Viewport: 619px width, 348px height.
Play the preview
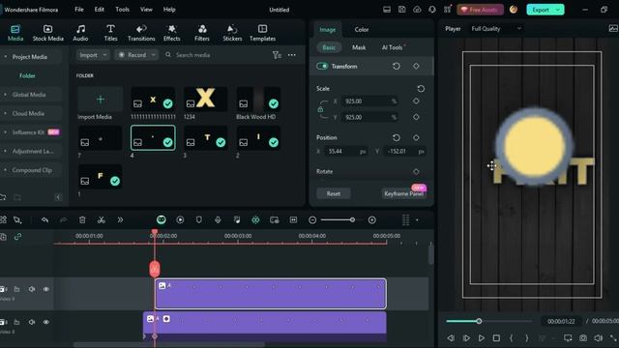tap(482, 337)
